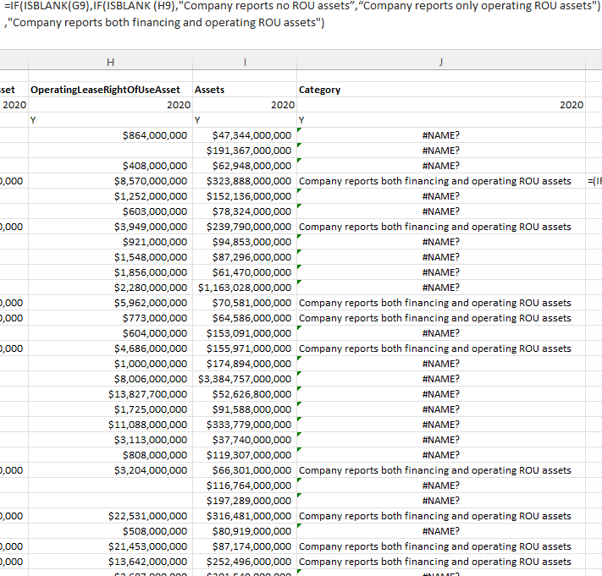The height and width of the screenshot is (576, 602).
Task: Select cell with $64,586,000,000
Action: click(x=245, y=318)
